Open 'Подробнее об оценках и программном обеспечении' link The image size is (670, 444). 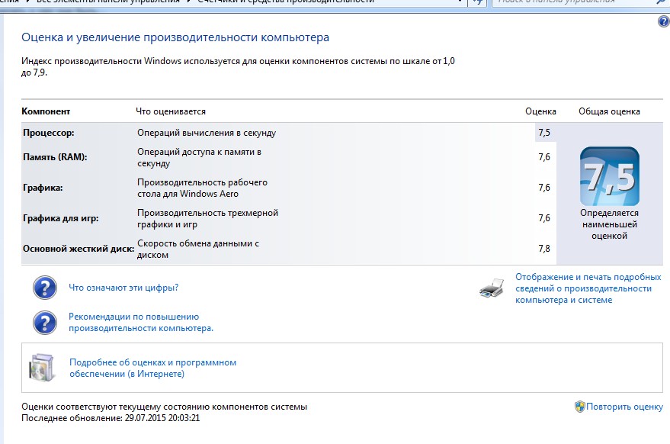152,368
